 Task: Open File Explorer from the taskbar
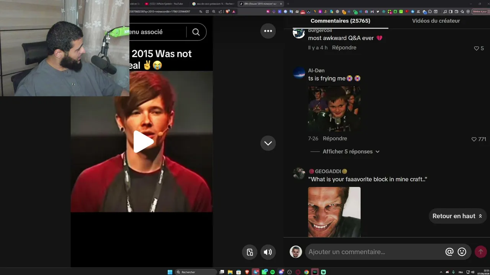coord(230,272)
